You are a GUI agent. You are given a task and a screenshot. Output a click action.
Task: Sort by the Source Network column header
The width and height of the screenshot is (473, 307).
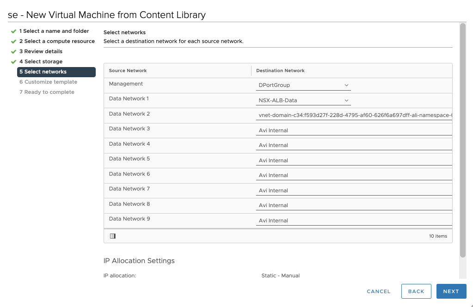point(128,71)
